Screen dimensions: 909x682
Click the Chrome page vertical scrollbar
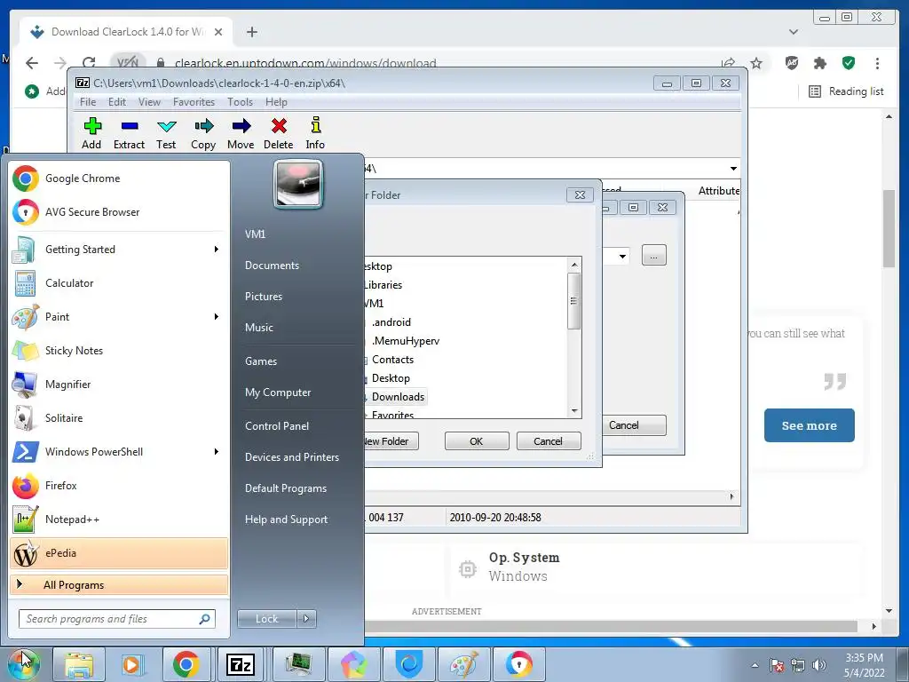pos(889,229)
